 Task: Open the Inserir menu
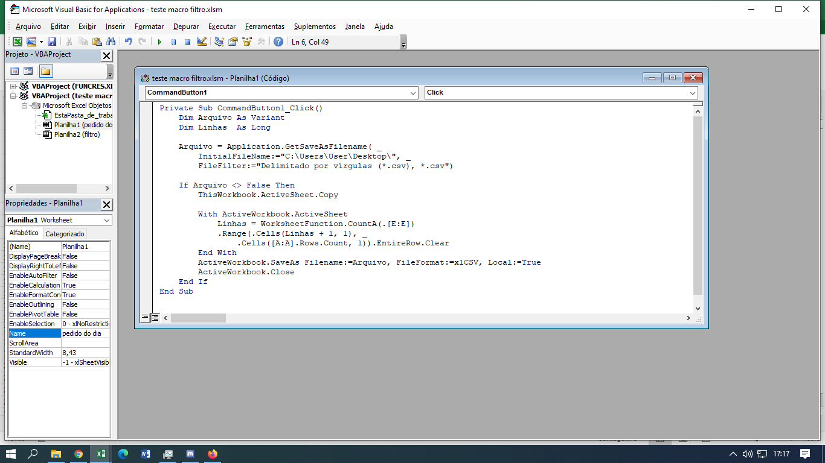115,27
